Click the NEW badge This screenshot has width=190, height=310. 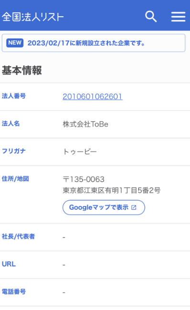pyautogui.click(x=15, y=43)
